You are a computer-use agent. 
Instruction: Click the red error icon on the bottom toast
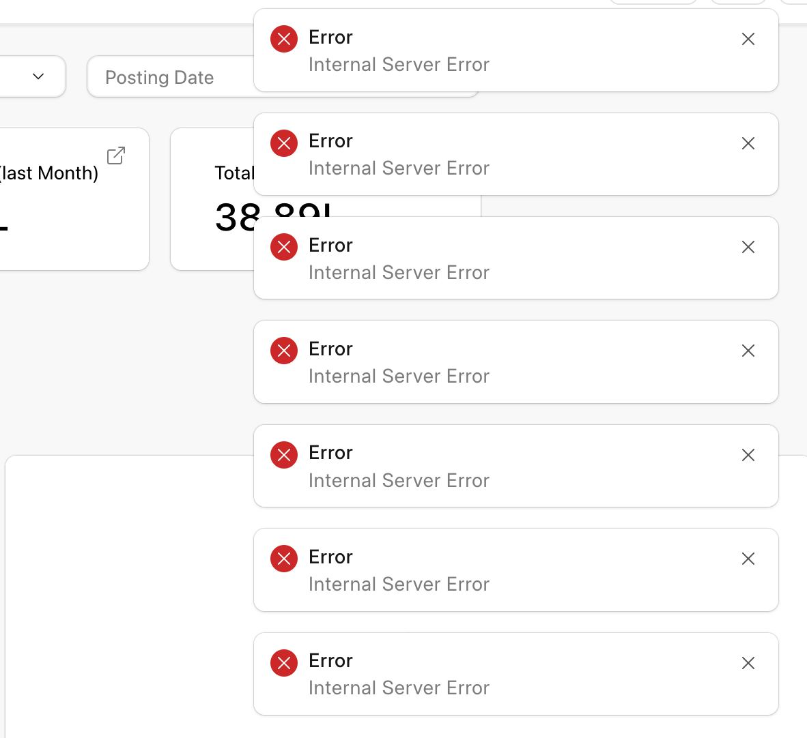pos(283,662)
